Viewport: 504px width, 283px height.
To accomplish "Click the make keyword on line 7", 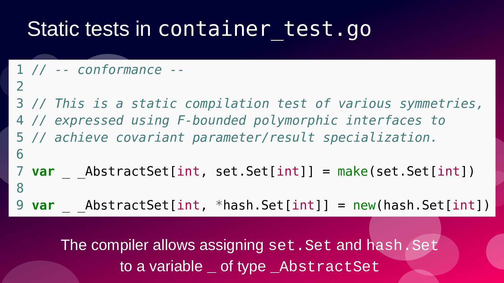I will coord(353,171).
